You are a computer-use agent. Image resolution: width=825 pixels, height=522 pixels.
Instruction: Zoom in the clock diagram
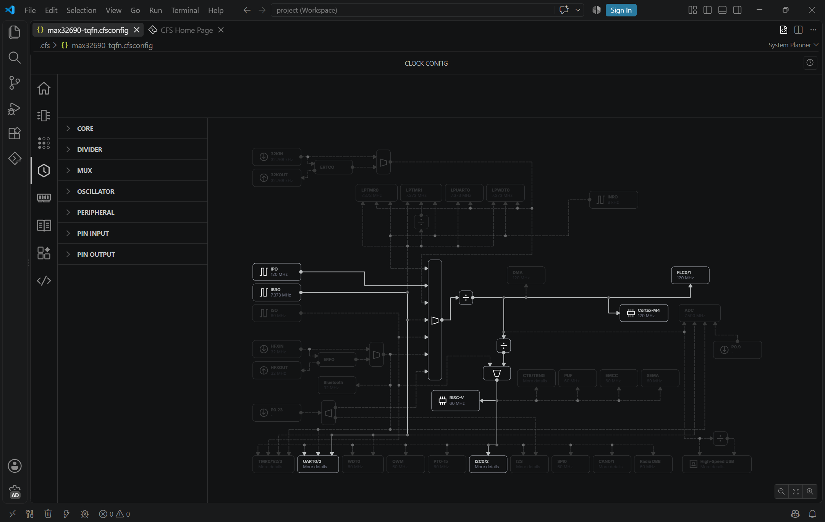[810, 491]
